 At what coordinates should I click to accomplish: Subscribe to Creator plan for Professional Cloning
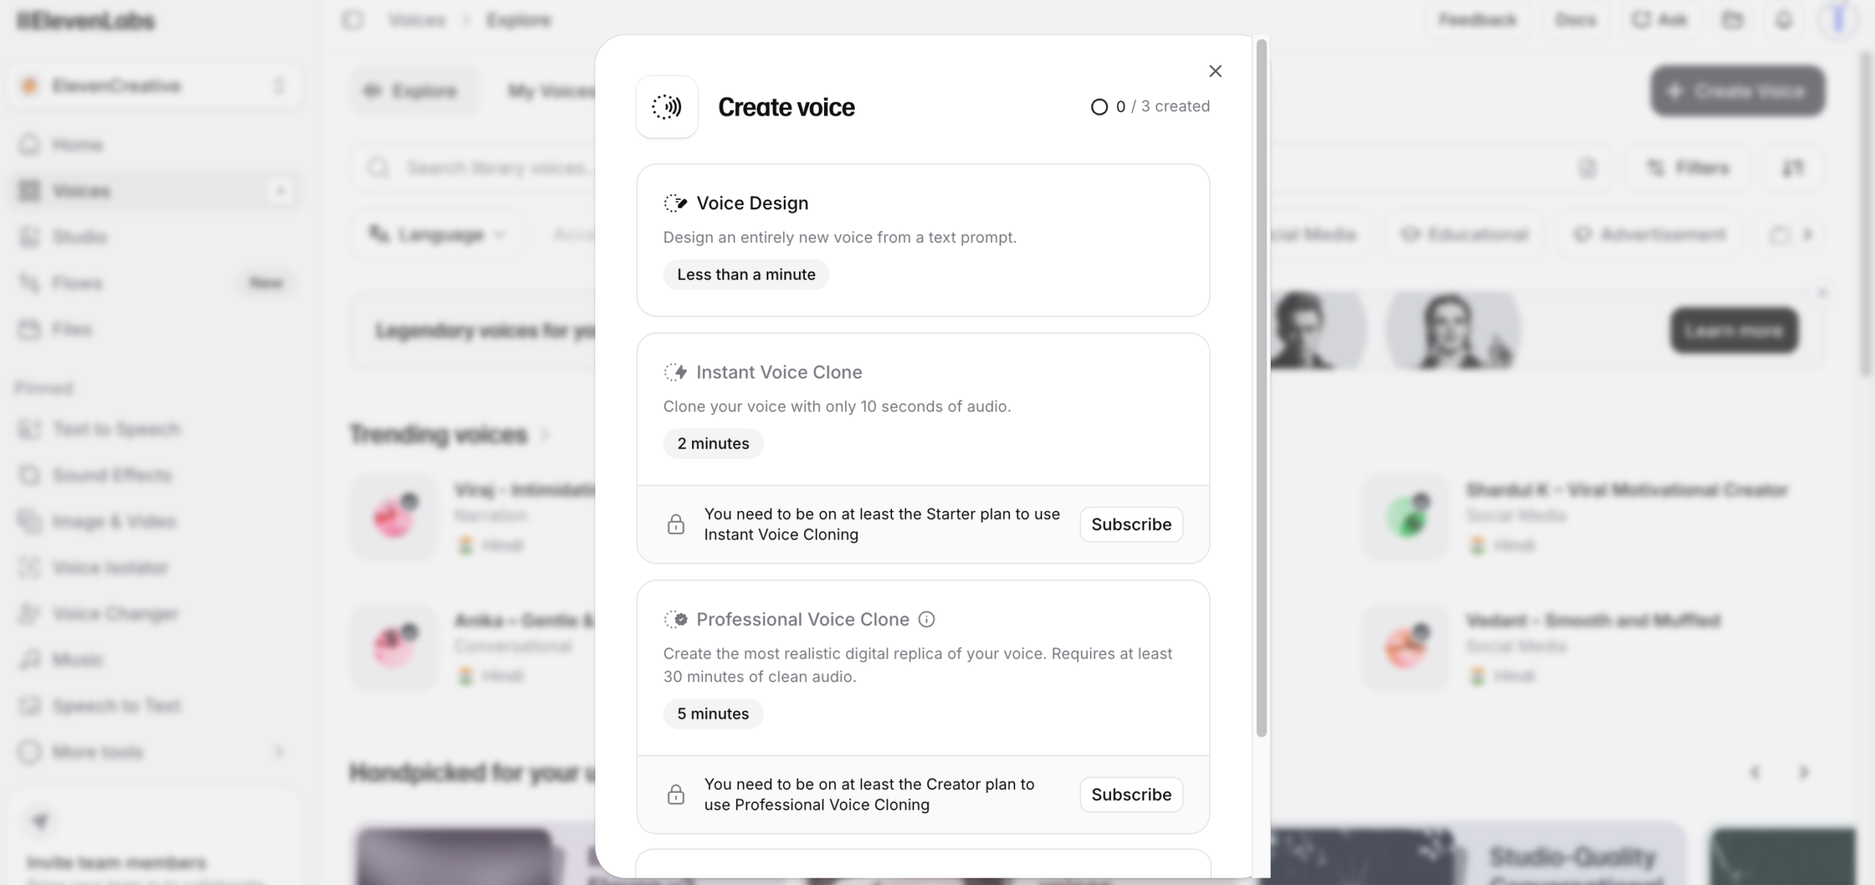point(1130,794)
